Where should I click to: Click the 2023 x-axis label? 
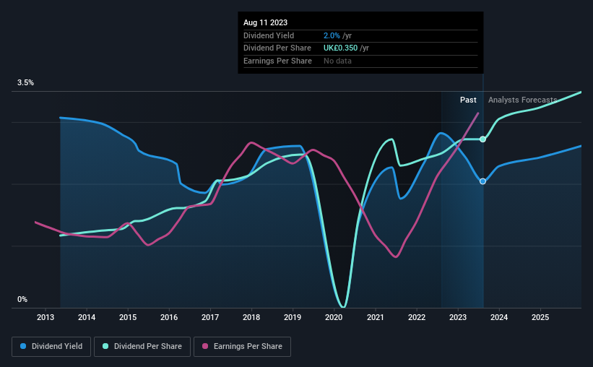[x=458, y=317]
